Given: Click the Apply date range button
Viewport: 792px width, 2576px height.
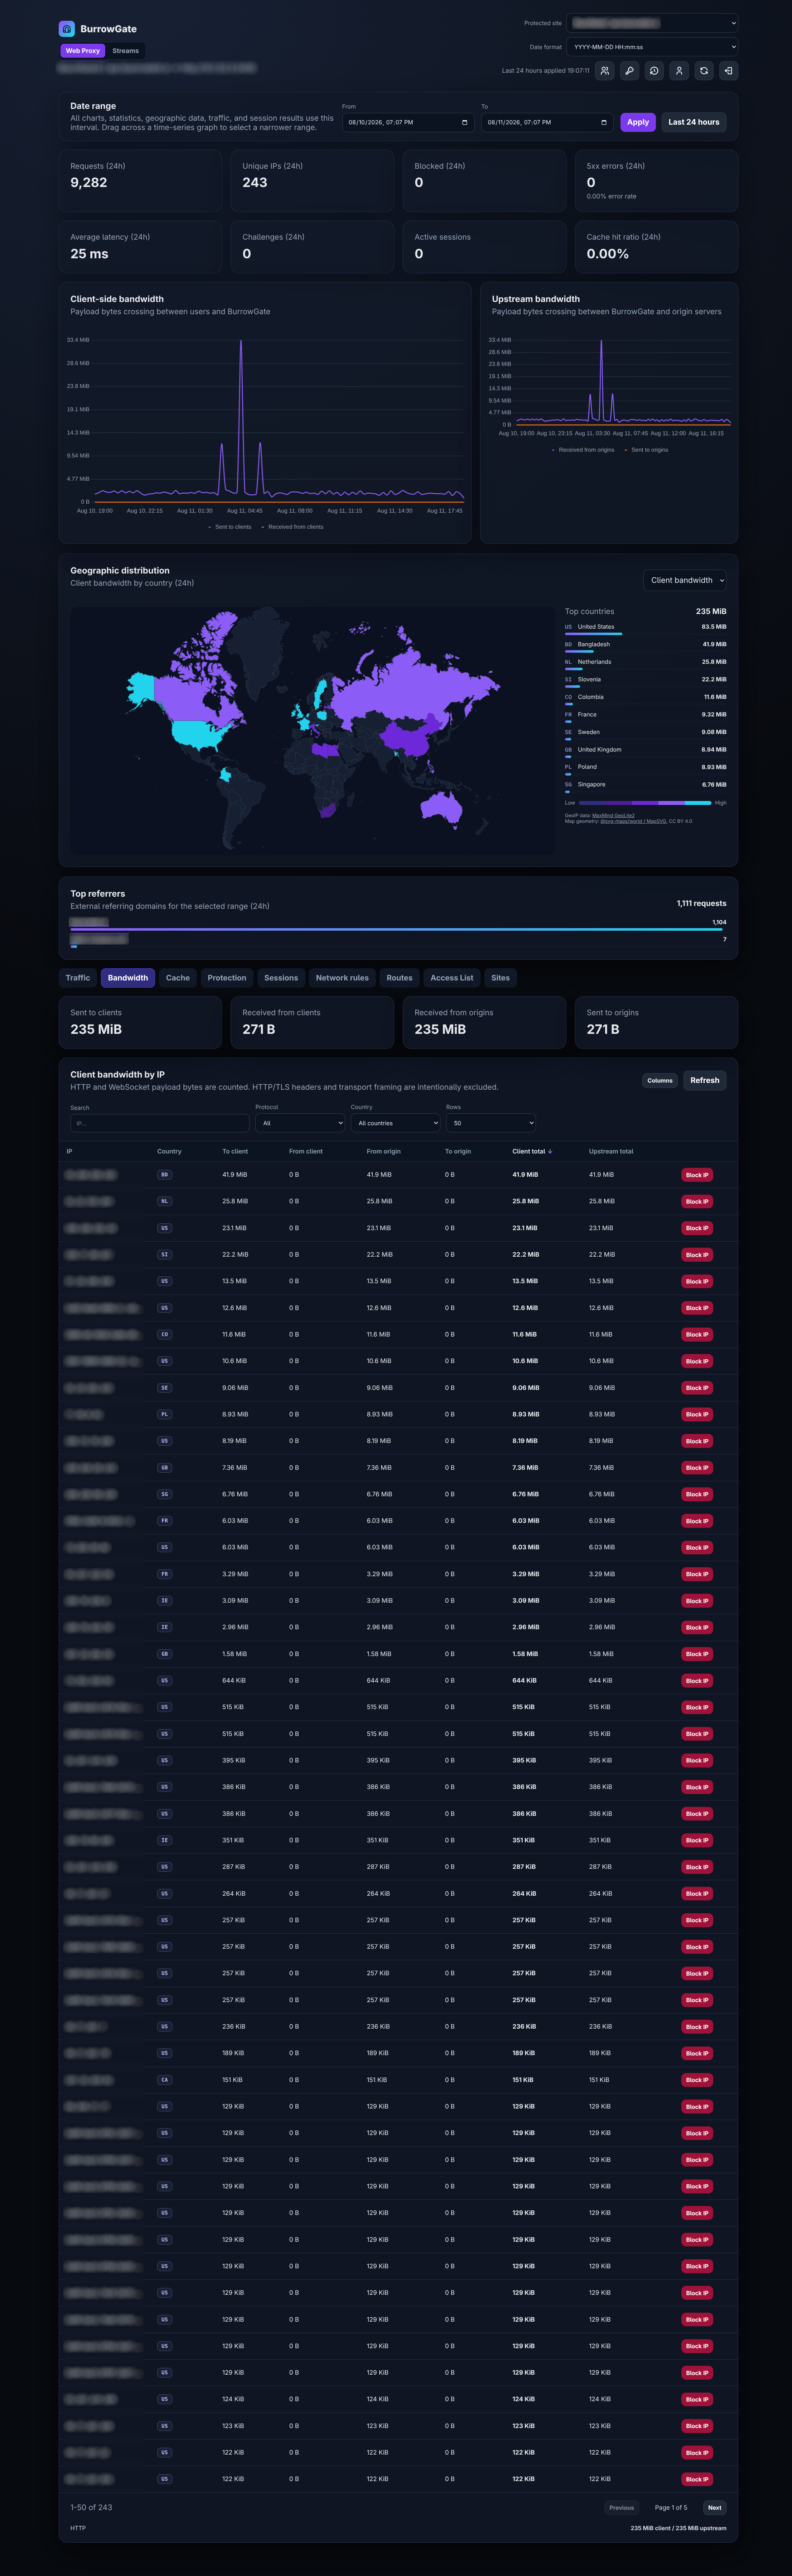Looking at the screenshot, I should [x=638, y=122].
